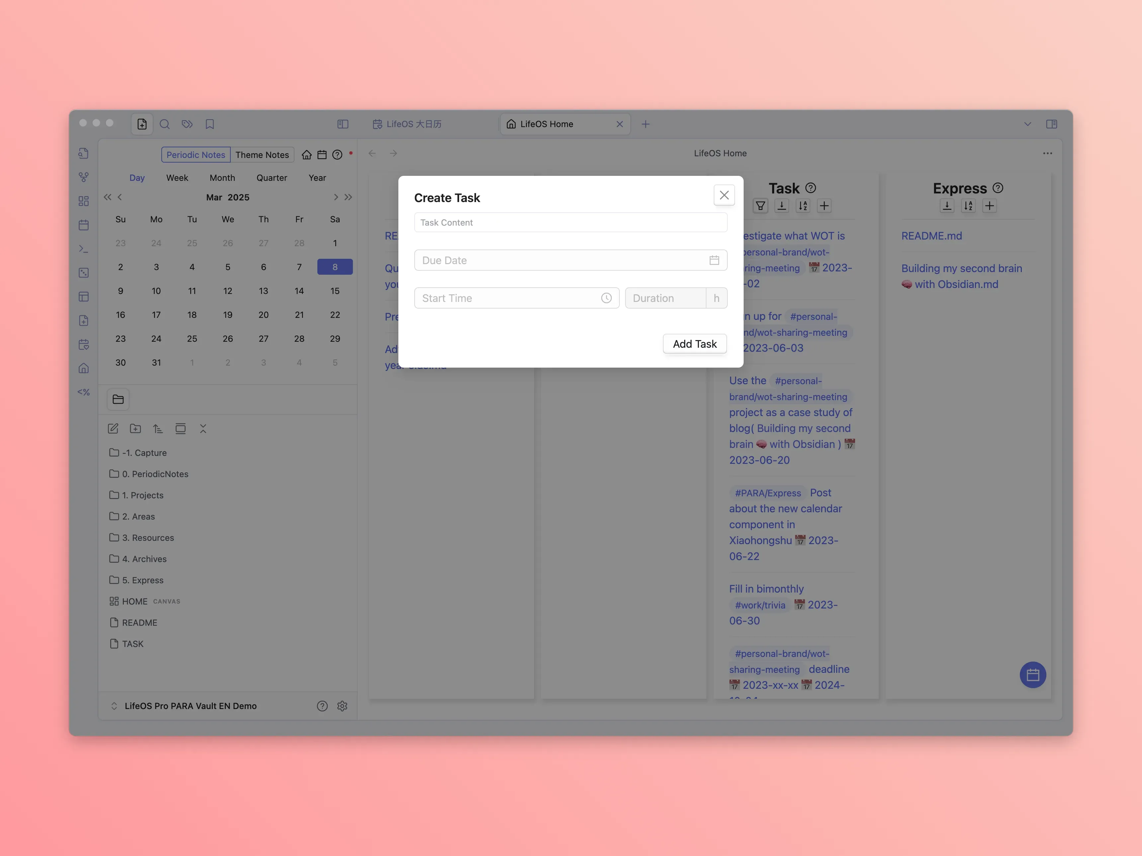
Task: Open the Due Date calendar picker icon
Action: 714,260
